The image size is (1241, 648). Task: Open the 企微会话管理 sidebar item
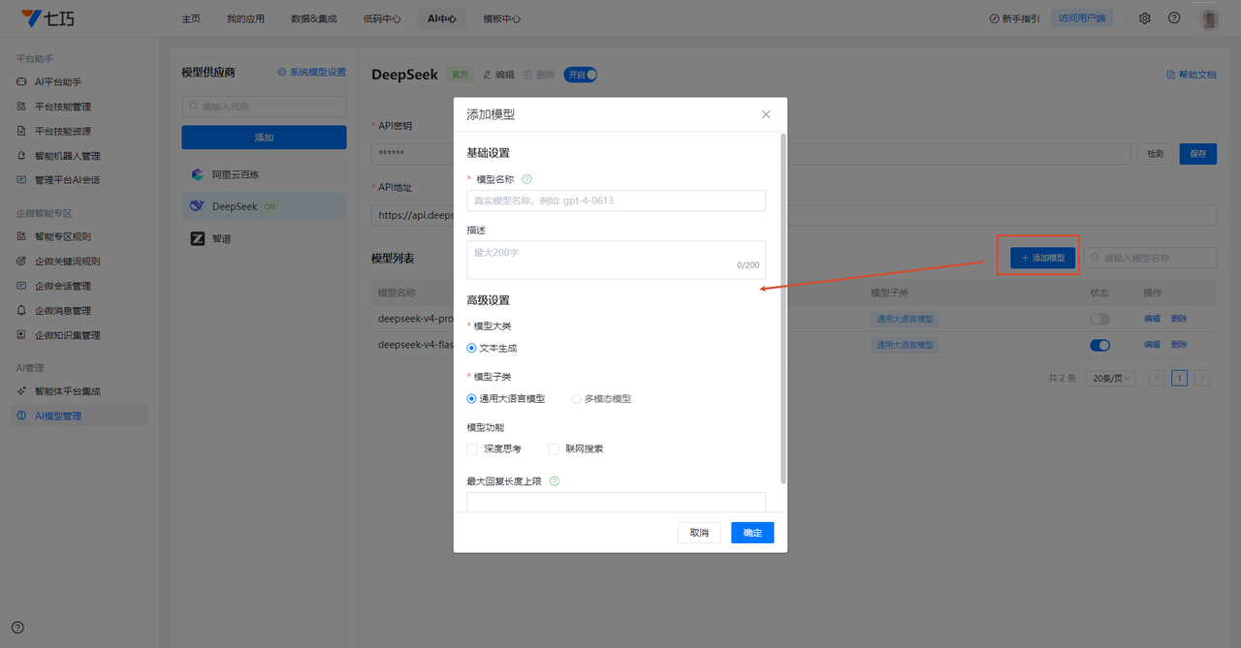point(81,286)
